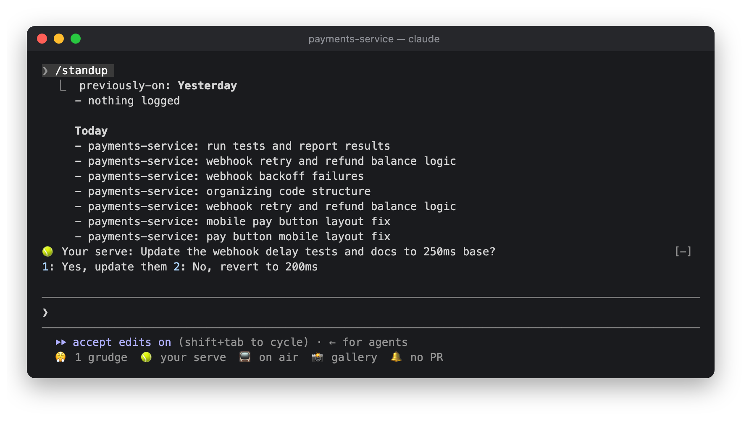Click the tennis ball icon next to 'your serve' status
The height and width of the screenshot is (421, 749).
pyautogui.click(x=146, y=357)
